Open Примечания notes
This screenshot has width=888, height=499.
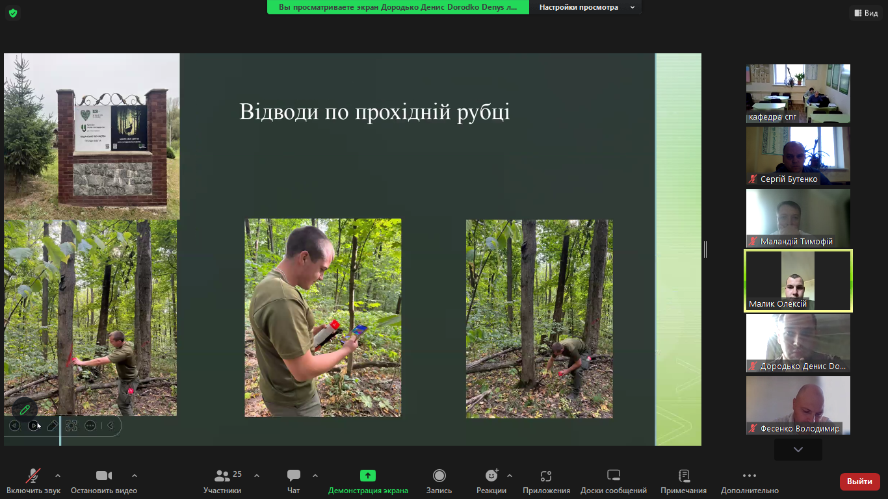pos(683,481)
